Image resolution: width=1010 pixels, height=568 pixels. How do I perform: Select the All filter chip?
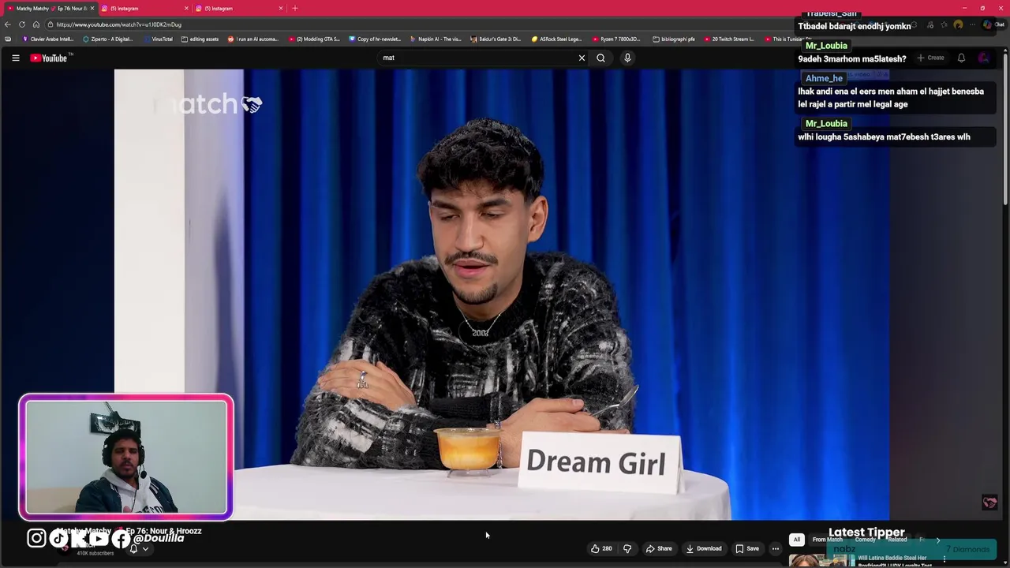[797, 540]
